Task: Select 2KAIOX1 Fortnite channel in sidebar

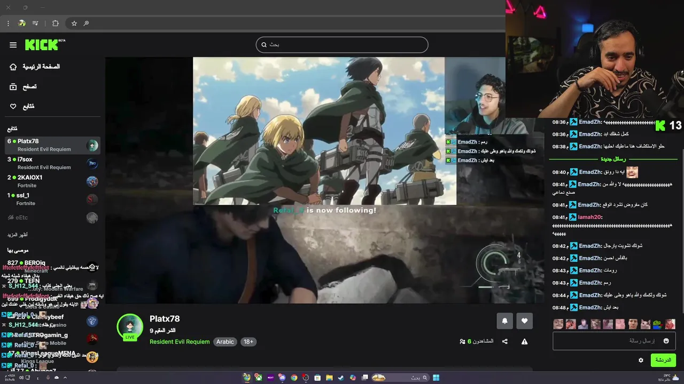Action: (x=52, y=181)
